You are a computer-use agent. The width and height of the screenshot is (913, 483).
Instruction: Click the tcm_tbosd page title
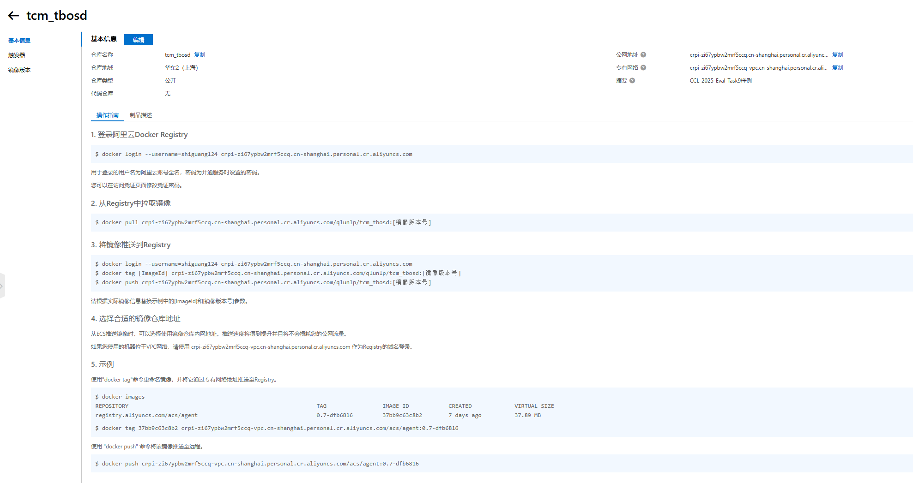click(x=57, y=16)
